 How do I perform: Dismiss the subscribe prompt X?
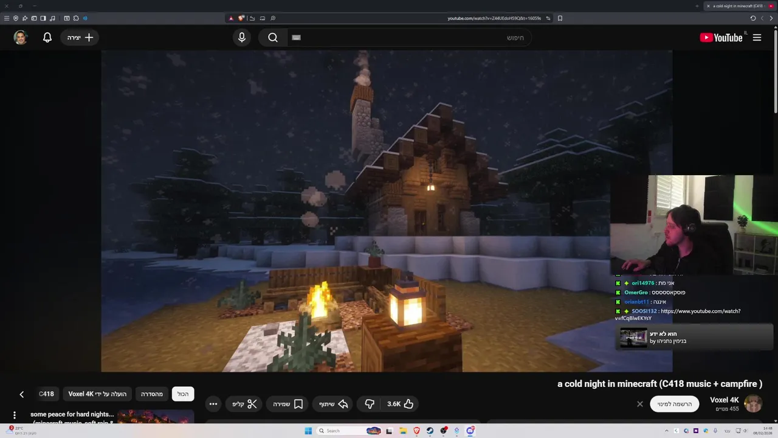click(x=639, y=404)
